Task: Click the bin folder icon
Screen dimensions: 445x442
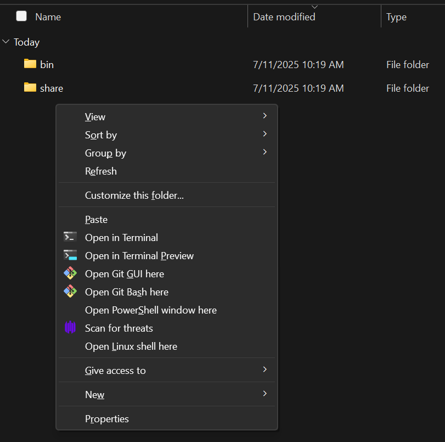Action: pos(30,64)
